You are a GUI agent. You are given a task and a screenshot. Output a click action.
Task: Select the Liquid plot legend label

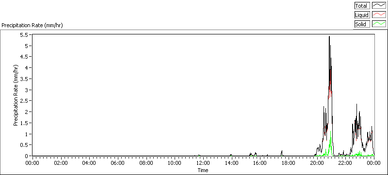(362, 15)
